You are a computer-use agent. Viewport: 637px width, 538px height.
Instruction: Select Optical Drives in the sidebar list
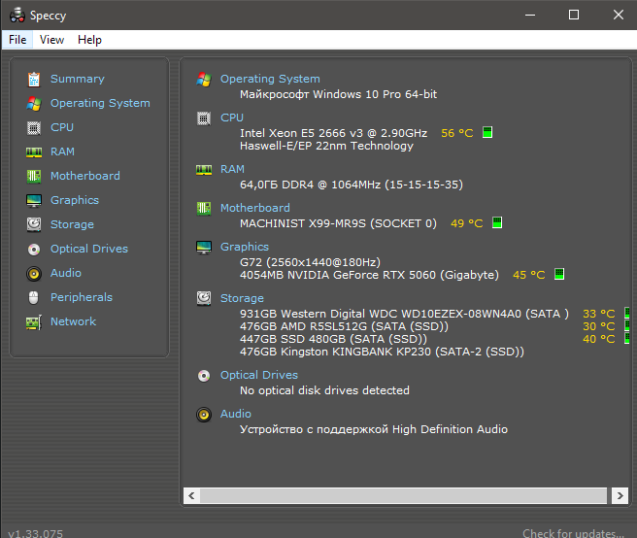(x=89, y=249)
